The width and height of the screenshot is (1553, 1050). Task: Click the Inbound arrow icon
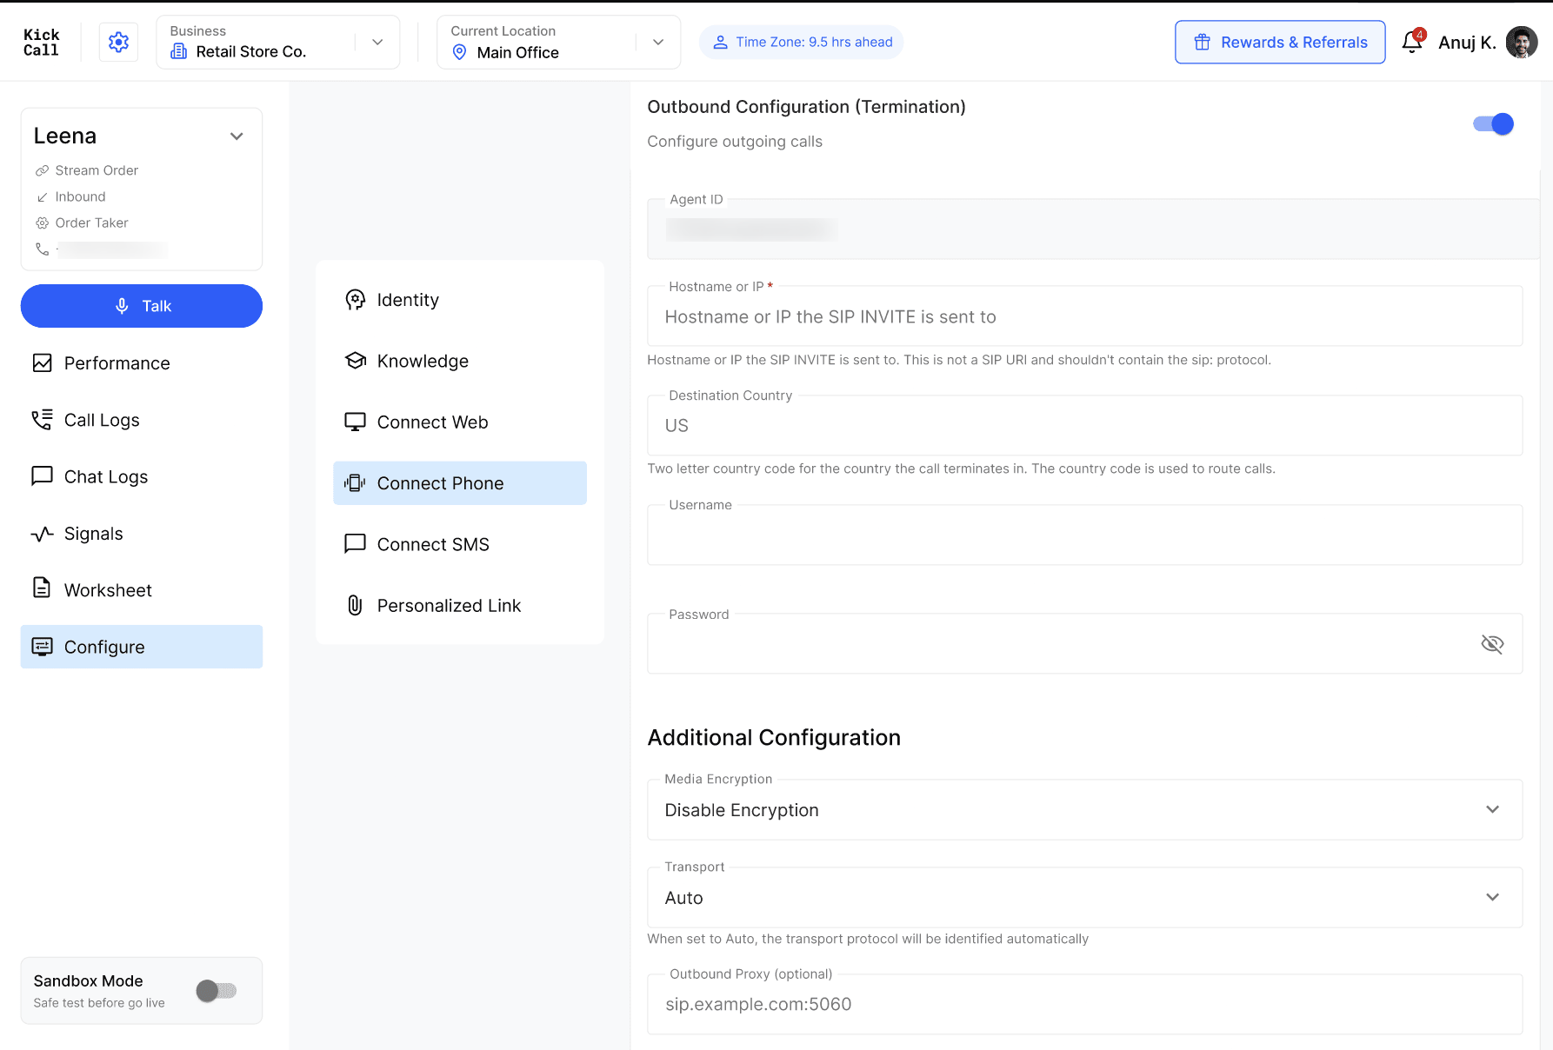[42, 197]
